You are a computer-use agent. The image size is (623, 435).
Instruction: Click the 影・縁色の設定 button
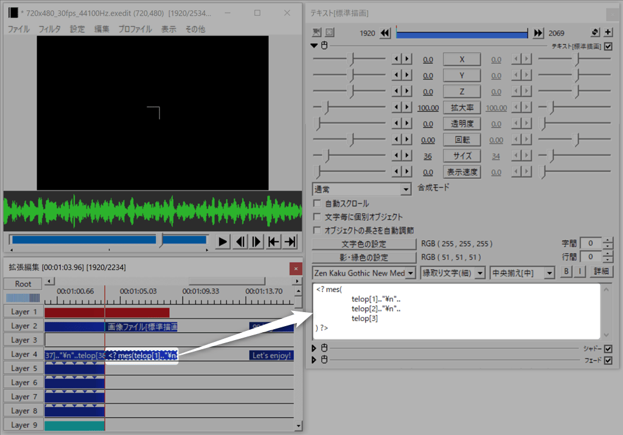pos(364,257)
